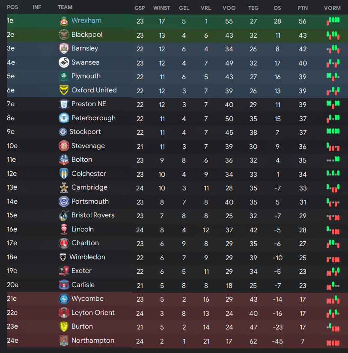The image size is (348, 353).
Task: Open Northampton team page link
Action: tap(93, 341)
